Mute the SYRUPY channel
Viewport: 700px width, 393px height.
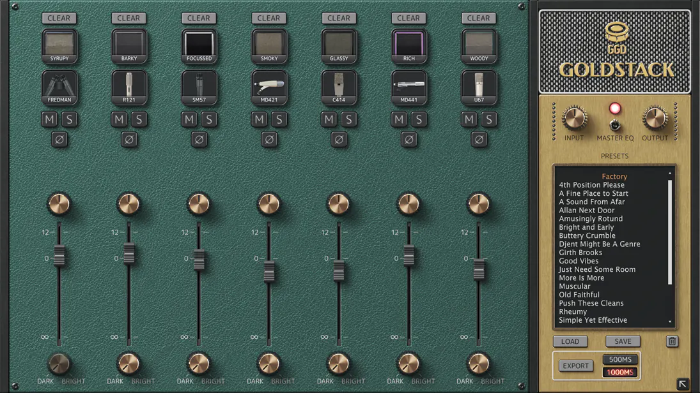pyautogui.click(x=50, y=119)
